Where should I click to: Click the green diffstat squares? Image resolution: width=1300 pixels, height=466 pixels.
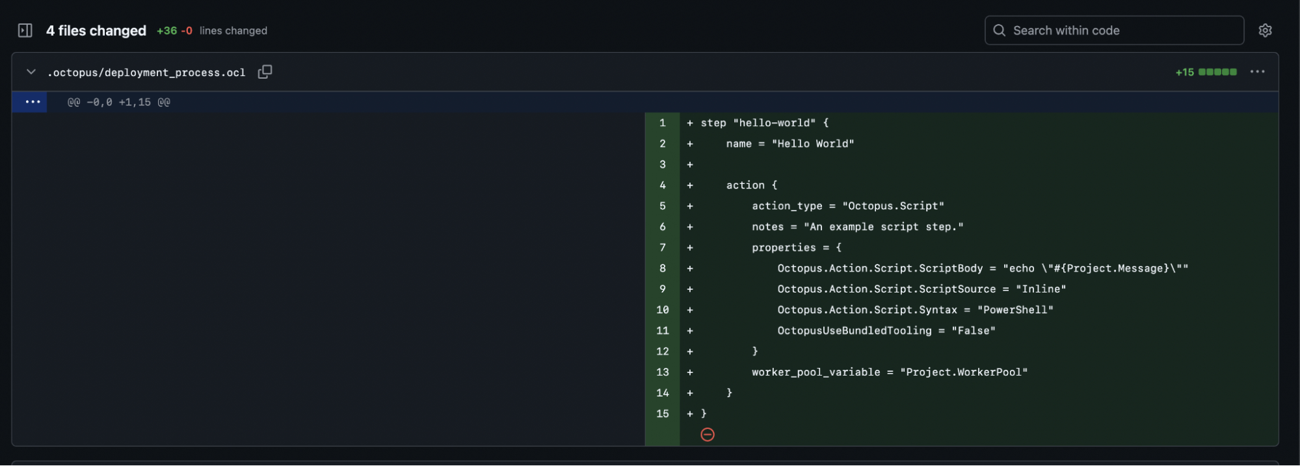click(1217, 72)
